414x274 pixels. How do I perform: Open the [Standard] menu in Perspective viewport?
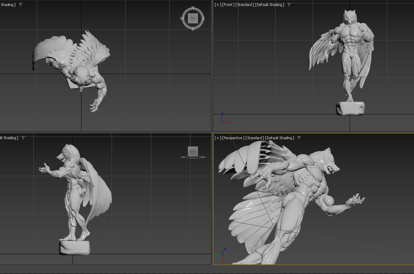click(254, 138)
